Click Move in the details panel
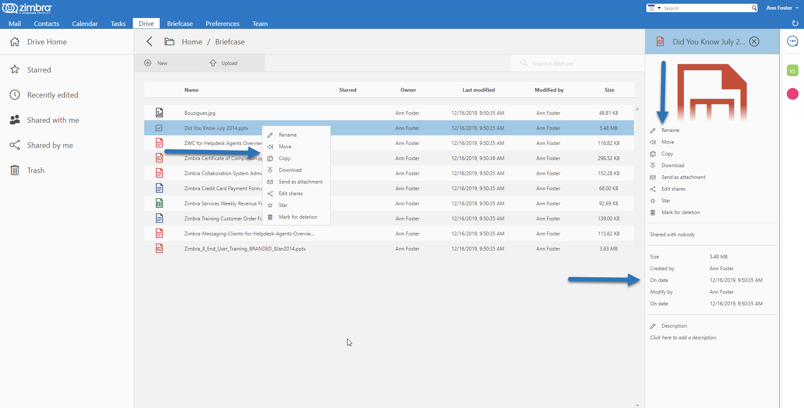804x408 pixels. (668, 142)
